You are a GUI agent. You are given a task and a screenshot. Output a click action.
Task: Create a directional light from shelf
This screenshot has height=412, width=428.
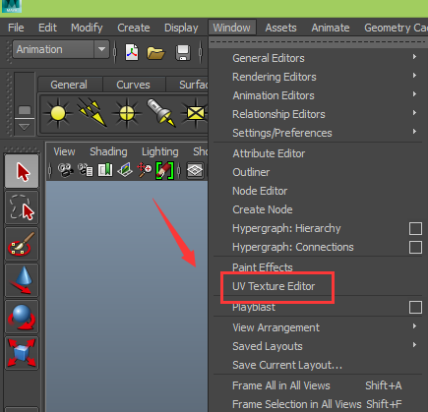92,112
